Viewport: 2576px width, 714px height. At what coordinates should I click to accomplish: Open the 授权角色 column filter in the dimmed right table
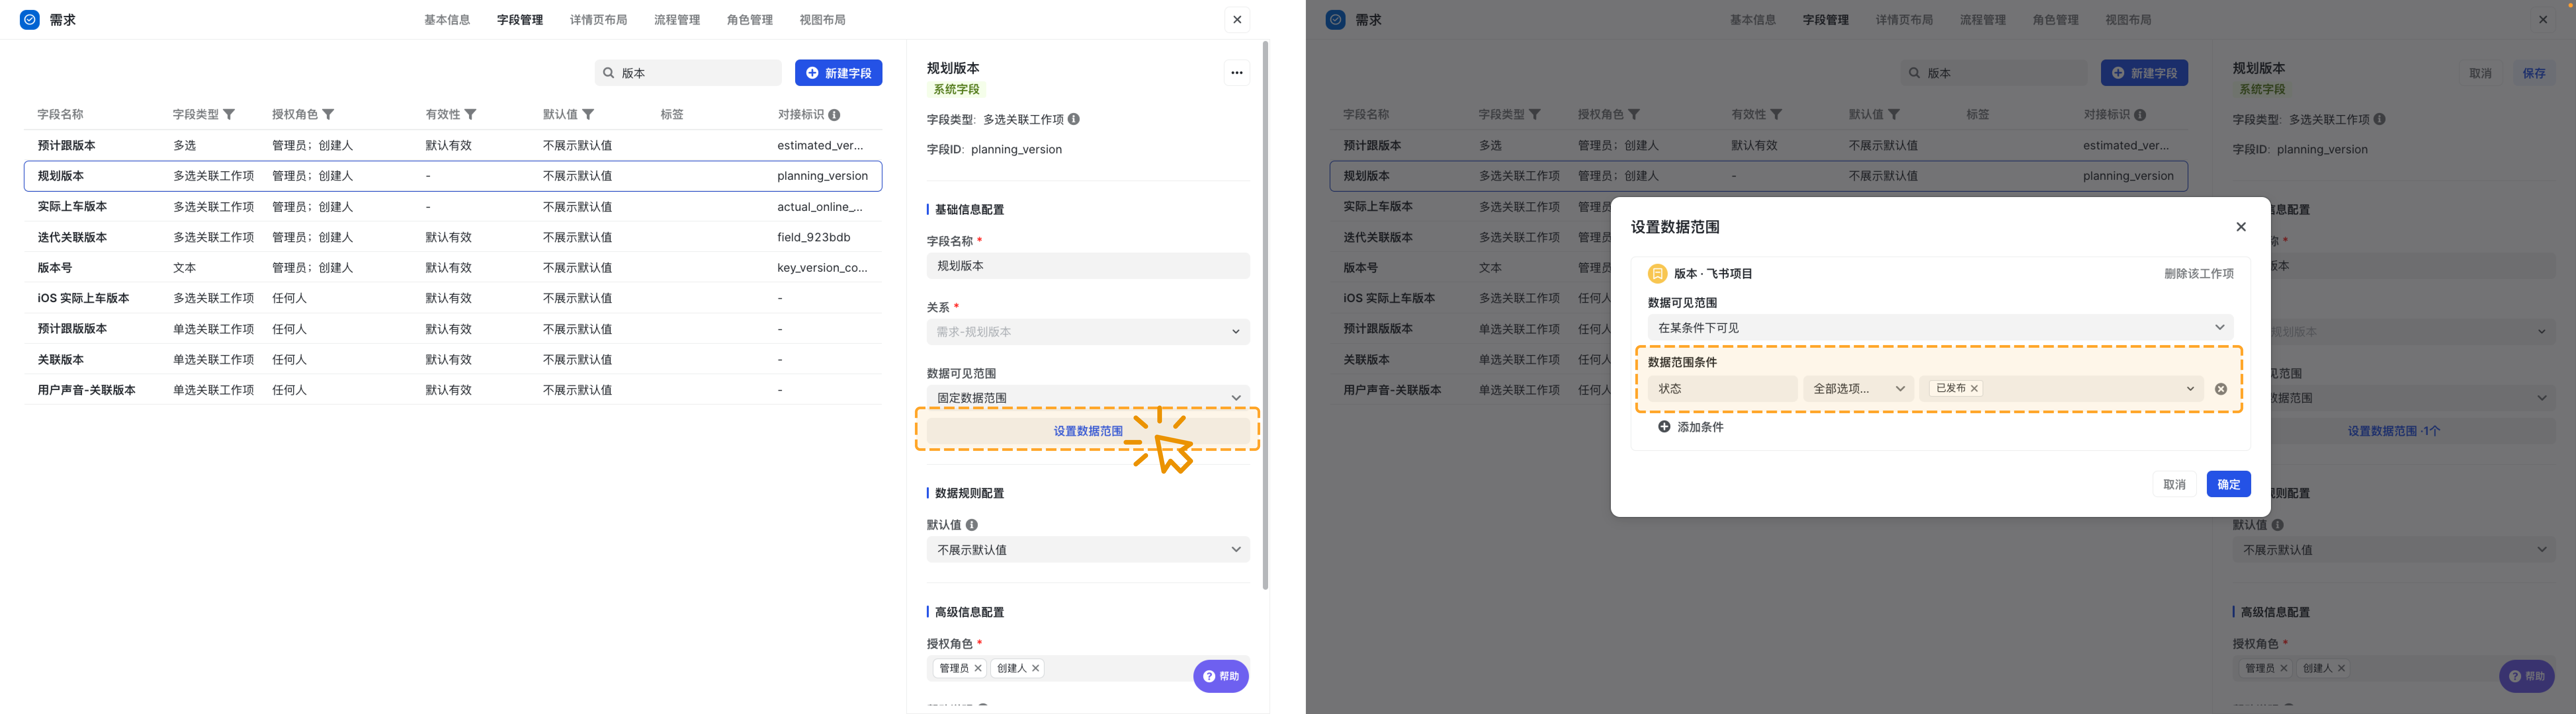click(x=1634, y=115)
